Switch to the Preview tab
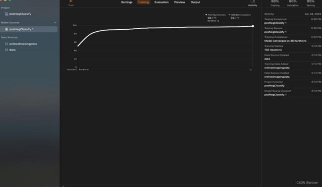This screenshot has width=322, height=187. point(179,2)
